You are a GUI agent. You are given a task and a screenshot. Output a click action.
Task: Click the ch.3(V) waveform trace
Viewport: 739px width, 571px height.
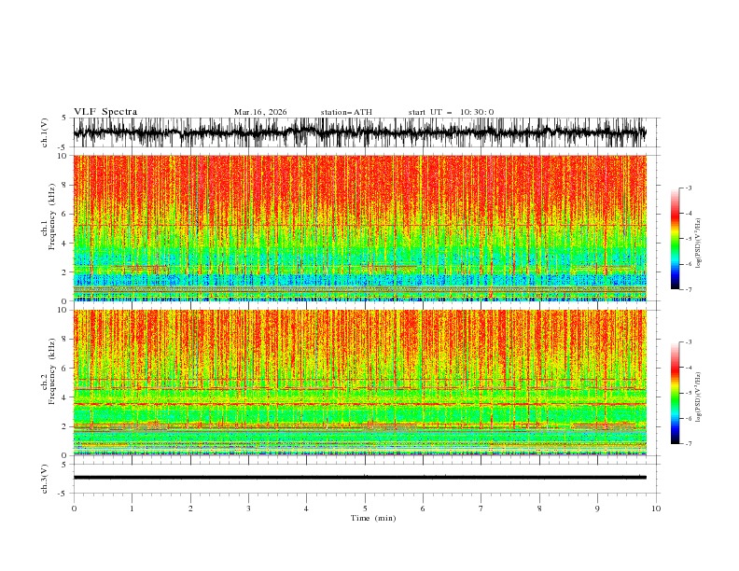(x=359, y=478)
